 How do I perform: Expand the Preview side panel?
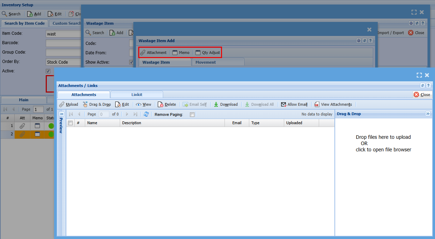(61, 114)
